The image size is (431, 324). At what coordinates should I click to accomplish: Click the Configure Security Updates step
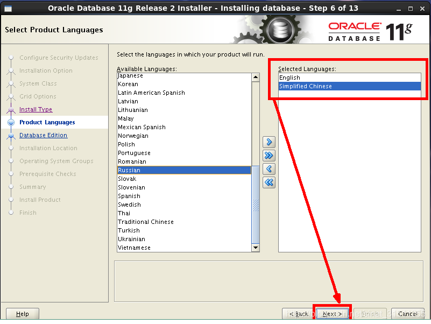tap(59, 58)
